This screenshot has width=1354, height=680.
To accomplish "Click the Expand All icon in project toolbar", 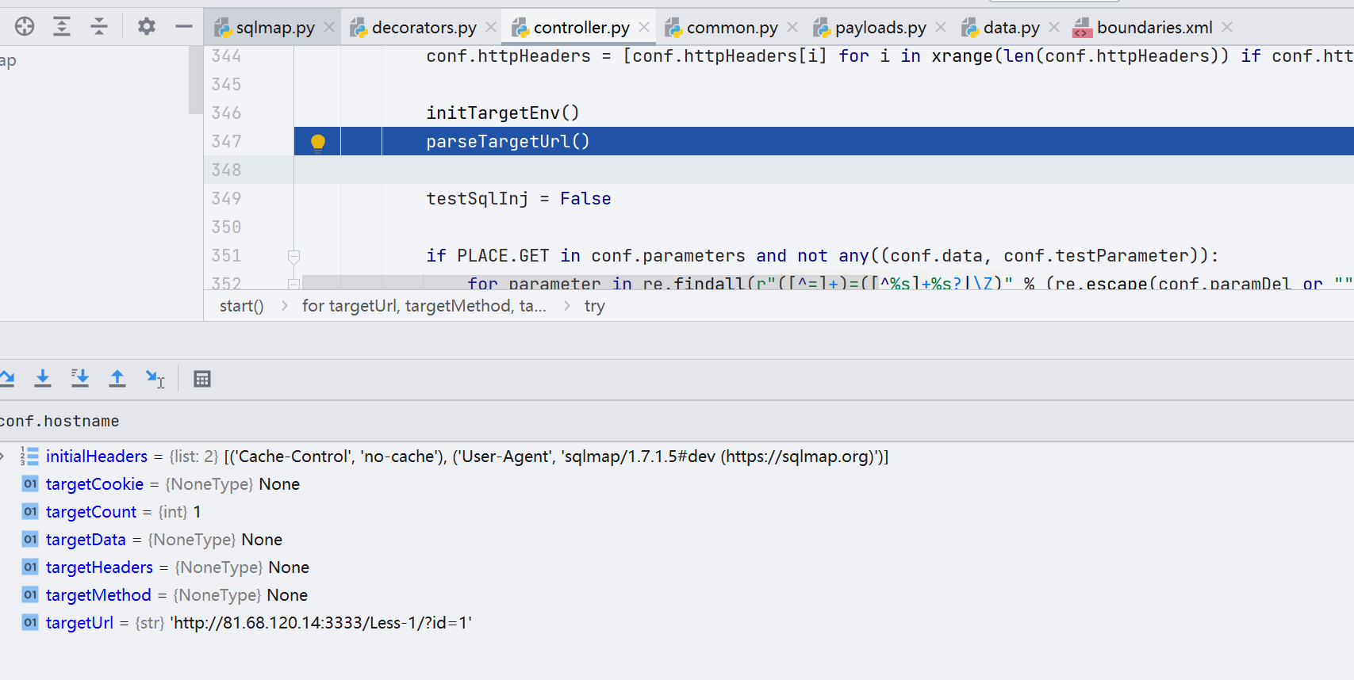I will [62, 27].
